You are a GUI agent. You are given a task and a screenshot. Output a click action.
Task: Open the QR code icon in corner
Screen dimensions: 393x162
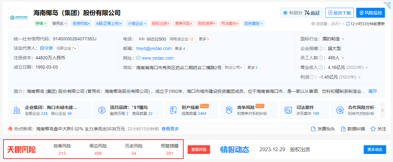tap(387, 5)
